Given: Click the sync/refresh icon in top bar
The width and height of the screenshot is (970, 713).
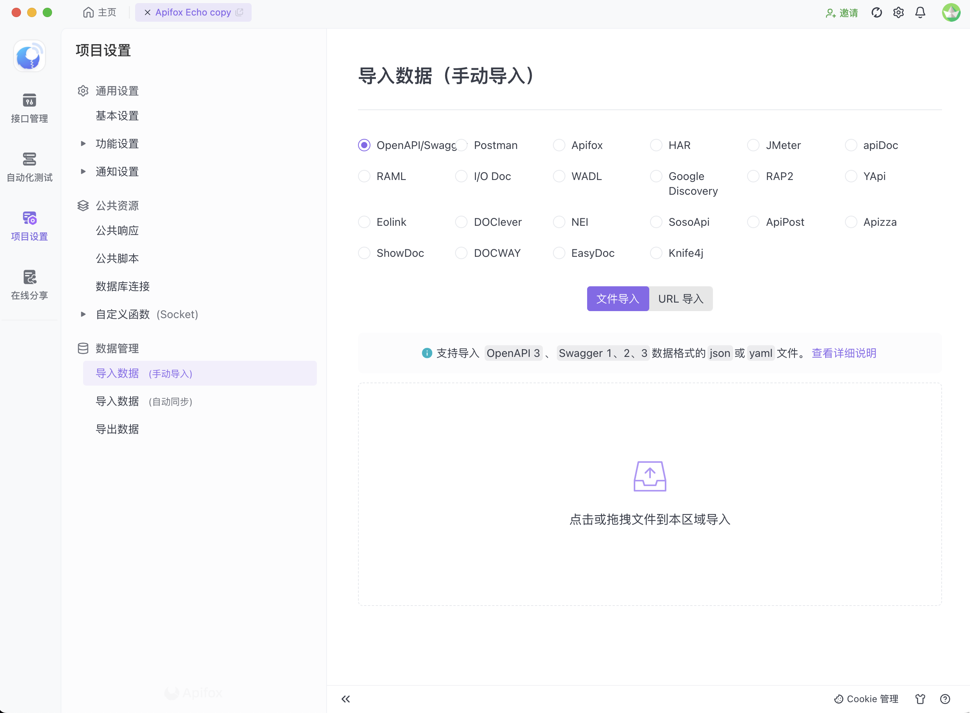Looking at the screenshot, I should coord(876,12).
